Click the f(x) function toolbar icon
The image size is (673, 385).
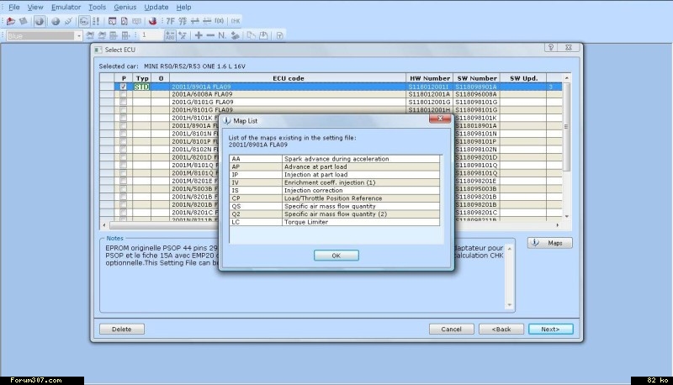(x=219, y=20)
